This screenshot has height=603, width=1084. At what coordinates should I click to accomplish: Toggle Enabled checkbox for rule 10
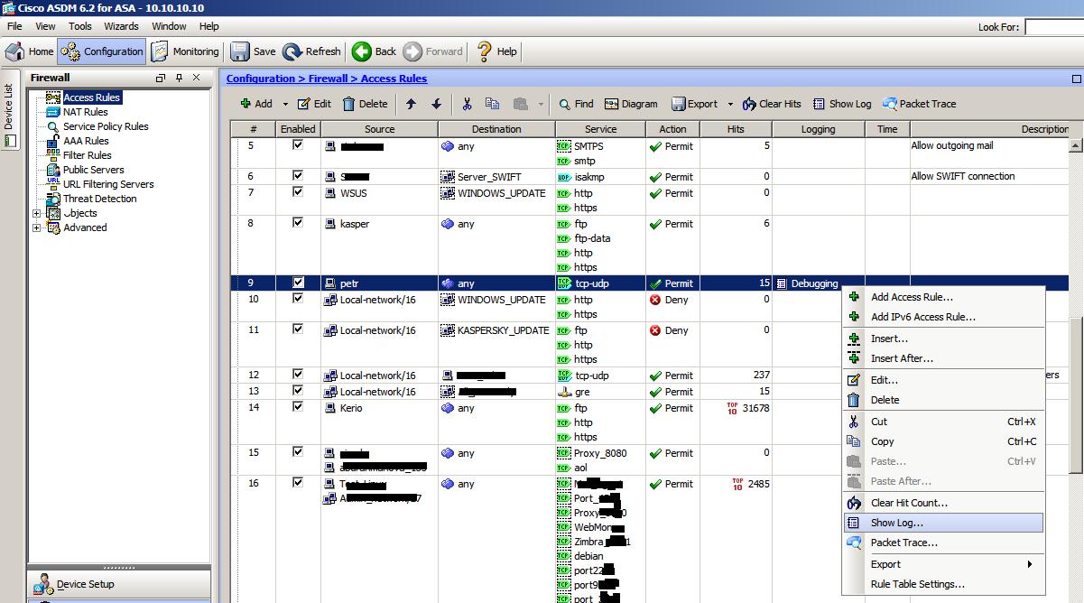click(x=298, y=298)
